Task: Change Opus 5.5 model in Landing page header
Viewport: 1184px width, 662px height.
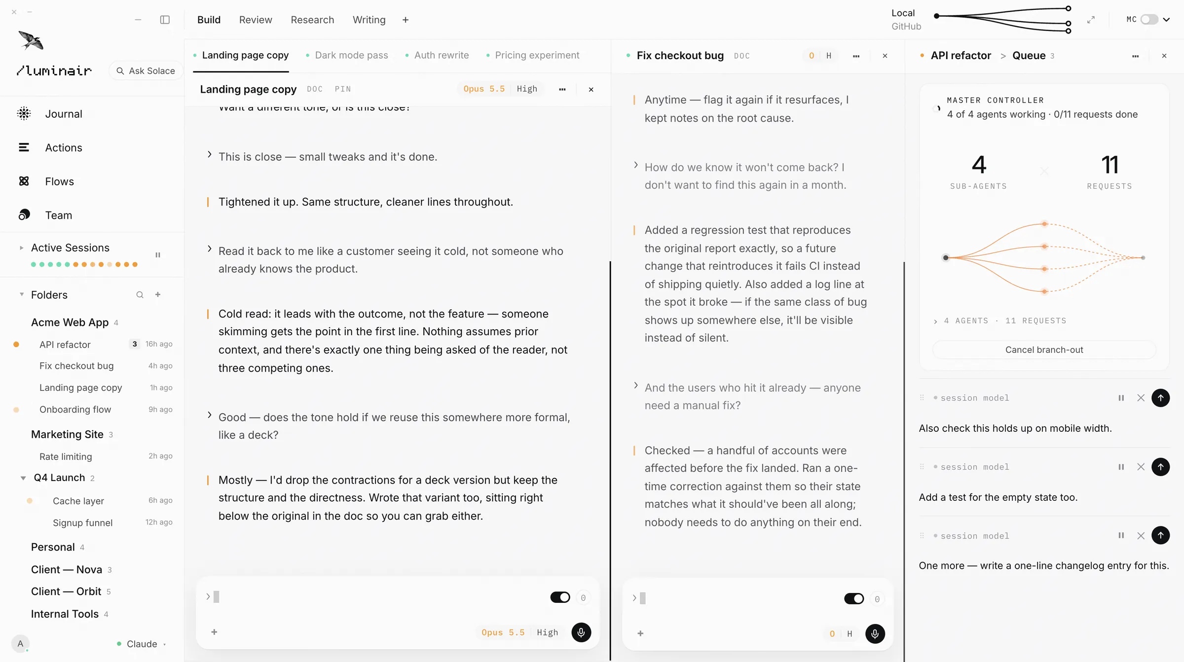Action: pos(484,89)
